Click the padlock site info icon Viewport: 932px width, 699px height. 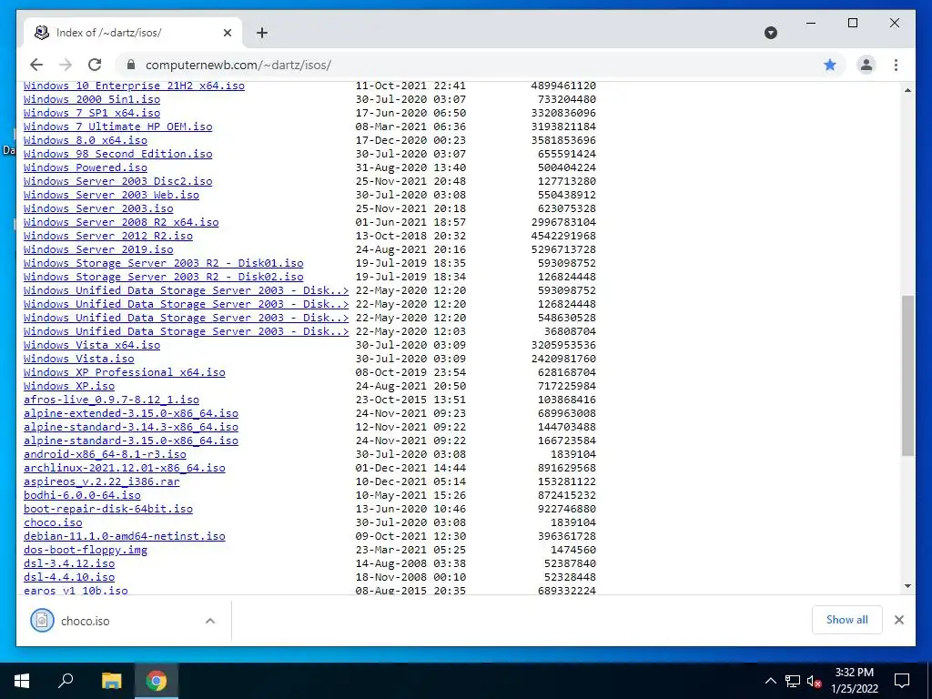(x=132, y=65)
